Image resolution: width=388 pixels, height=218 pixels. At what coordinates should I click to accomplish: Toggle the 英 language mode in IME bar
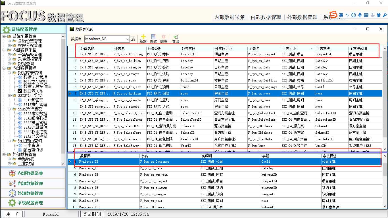341,15
